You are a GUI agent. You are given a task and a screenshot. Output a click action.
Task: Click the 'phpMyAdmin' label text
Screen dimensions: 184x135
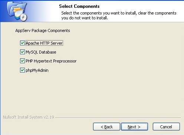click(x=37, y=70)
